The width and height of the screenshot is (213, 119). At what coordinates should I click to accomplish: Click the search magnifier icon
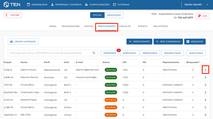[x=94, y=53]
